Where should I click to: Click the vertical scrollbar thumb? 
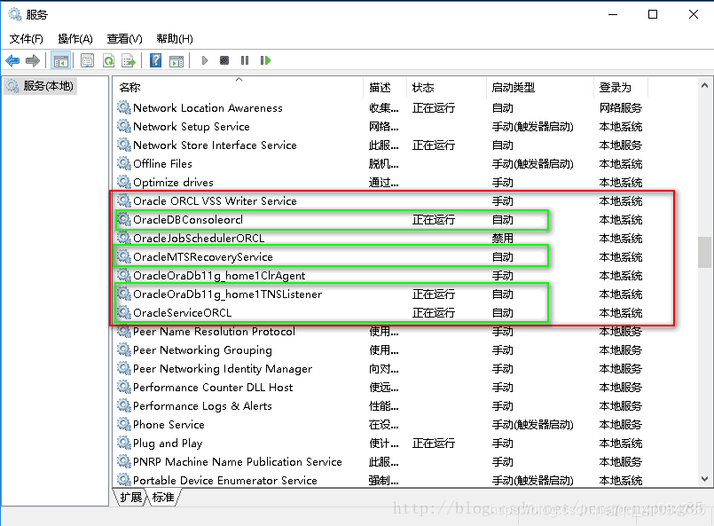704,252
